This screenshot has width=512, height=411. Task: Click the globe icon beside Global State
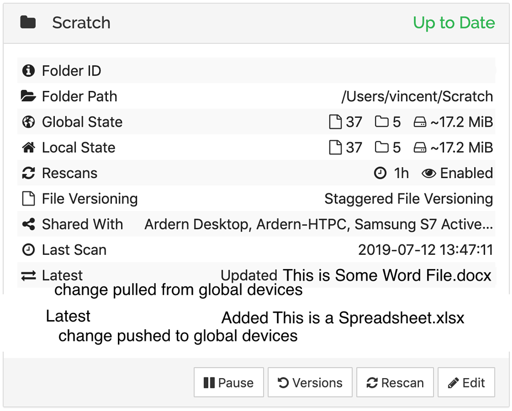29,122
